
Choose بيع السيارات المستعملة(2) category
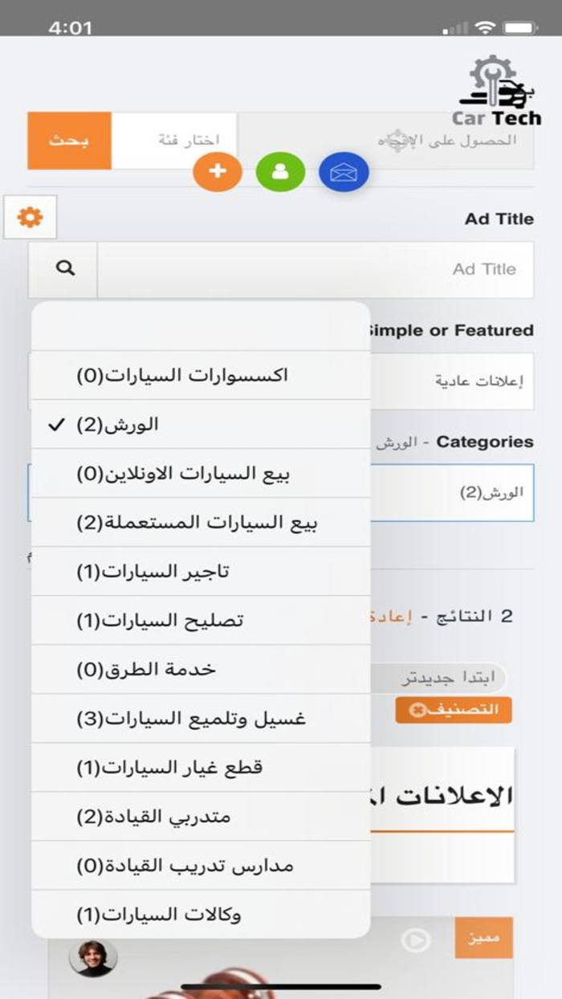click(x=201, y=523)
